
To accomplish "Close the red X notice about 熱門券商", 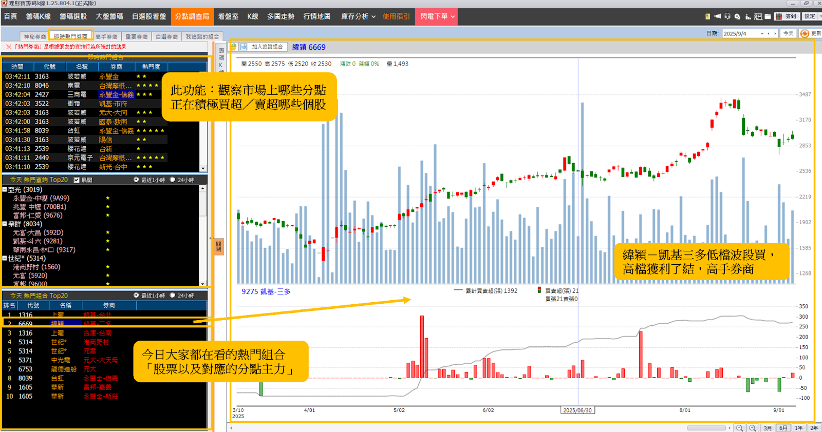I will point(9,47).
